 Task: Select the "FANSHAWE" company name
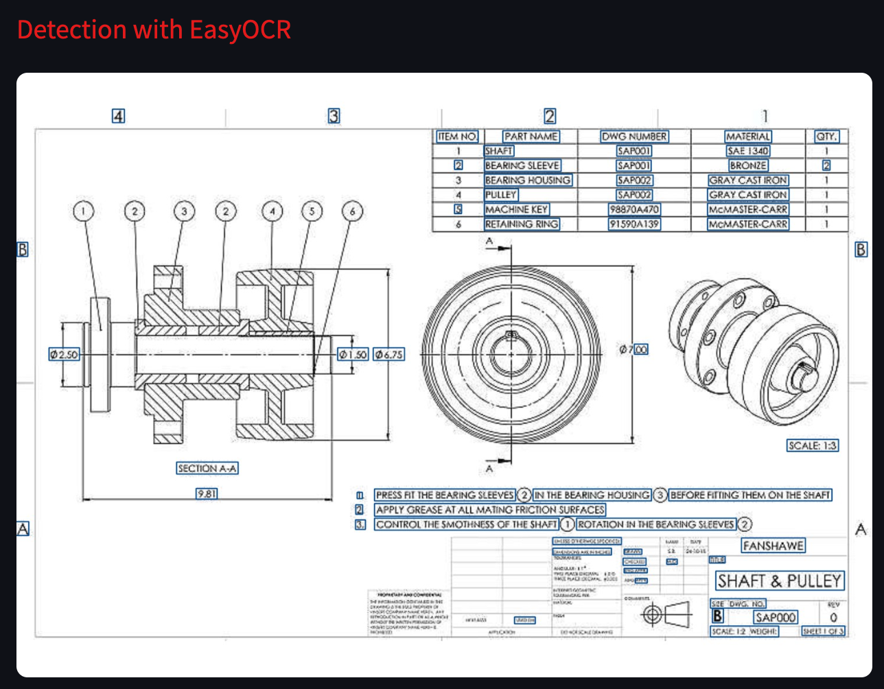tap(773, 546)
